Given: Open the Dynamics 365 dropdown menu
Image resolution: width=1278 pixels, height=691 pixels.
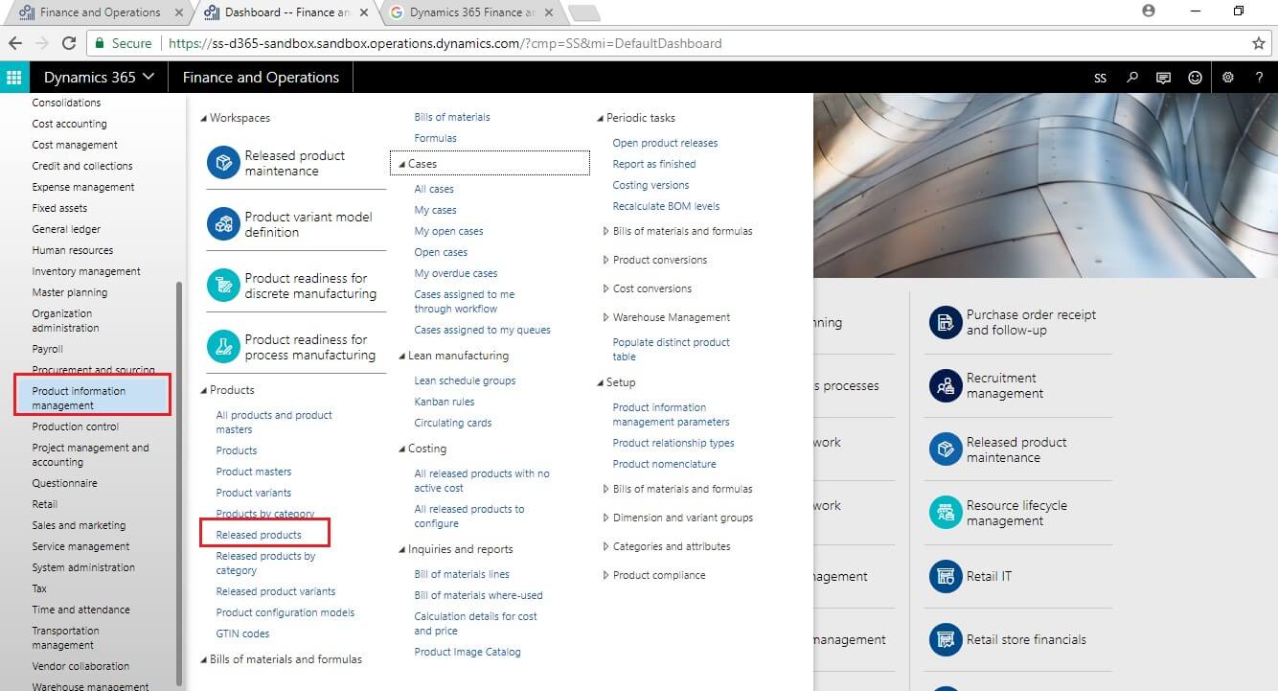Looking at the screenshot, I should 99,78.
